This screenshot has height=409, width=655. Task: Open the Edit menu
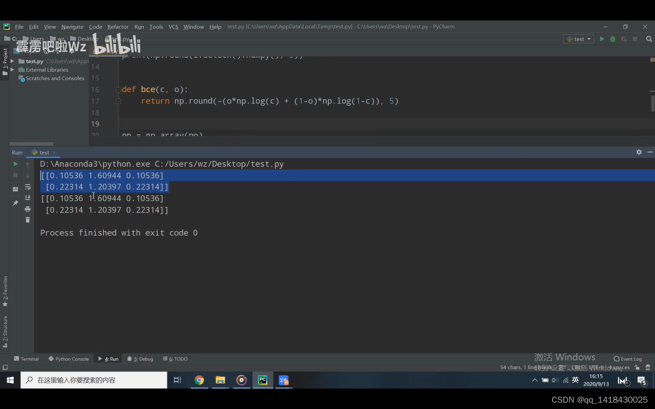[34, 27]
